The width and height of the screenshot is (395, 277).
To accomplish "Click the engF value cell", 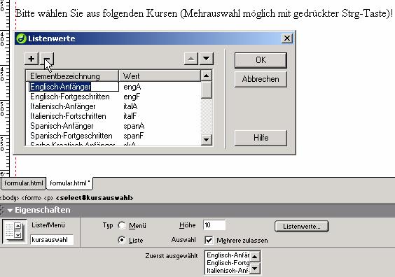I will point(132,97).
